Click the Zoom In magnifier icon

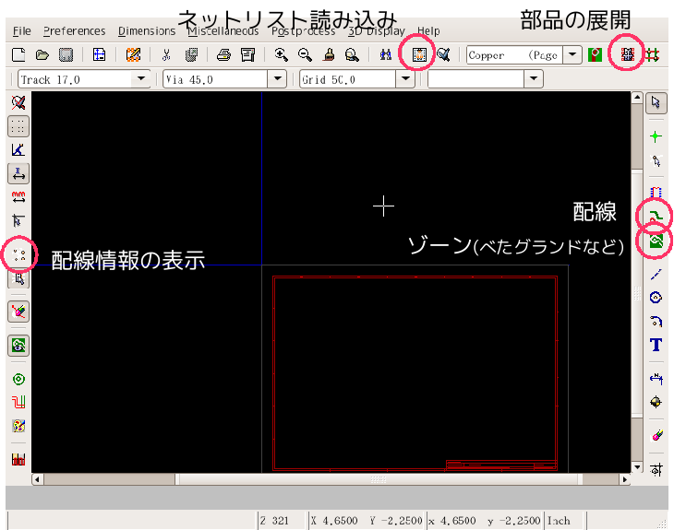282,55
